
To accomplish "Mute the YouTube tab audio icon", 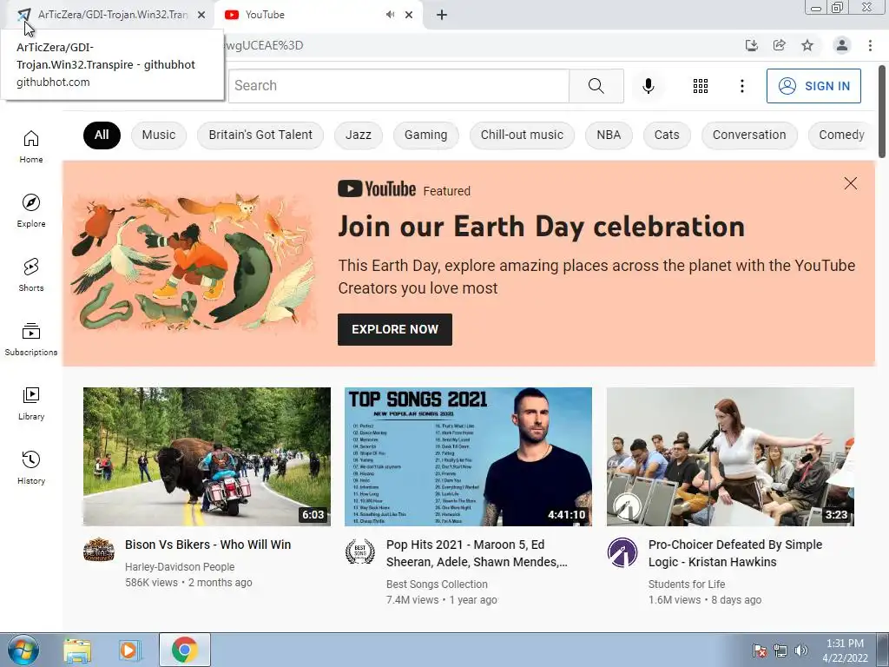I will point(390,15).
